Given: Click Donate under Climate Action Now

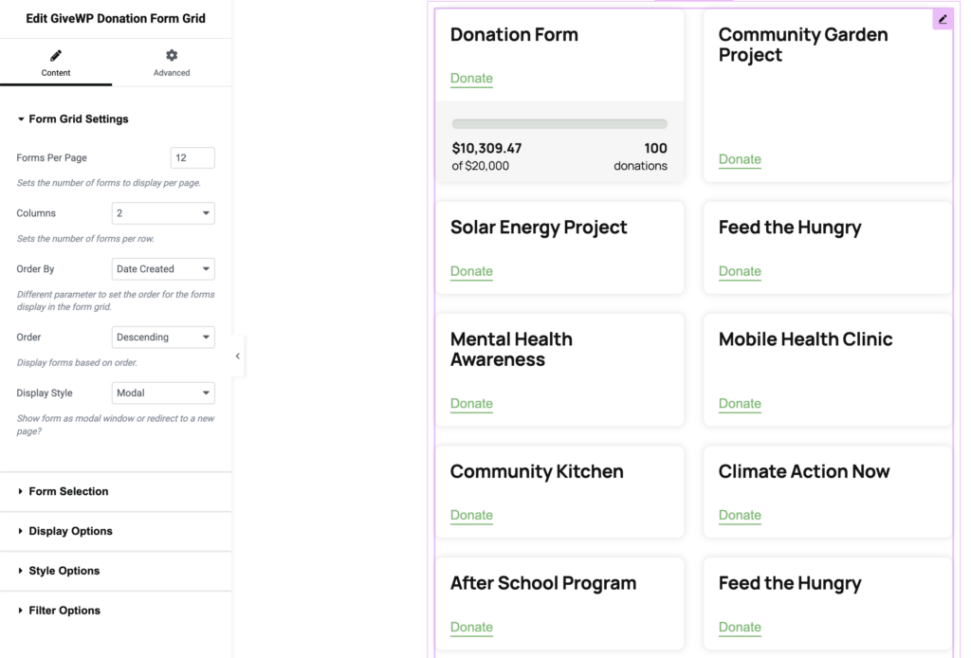Looking at the screenshot, I should 740,516.
